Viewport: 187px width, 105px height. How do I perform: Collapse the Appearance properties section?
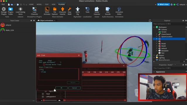[x=154, y=72]
